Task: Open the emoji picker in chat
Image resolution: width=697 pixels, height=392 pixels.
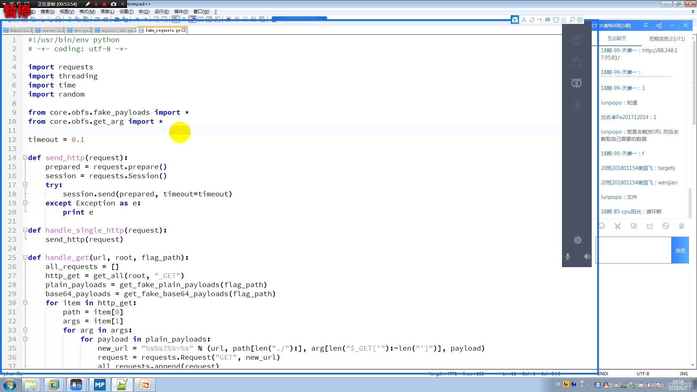Action: coord(602,226)
